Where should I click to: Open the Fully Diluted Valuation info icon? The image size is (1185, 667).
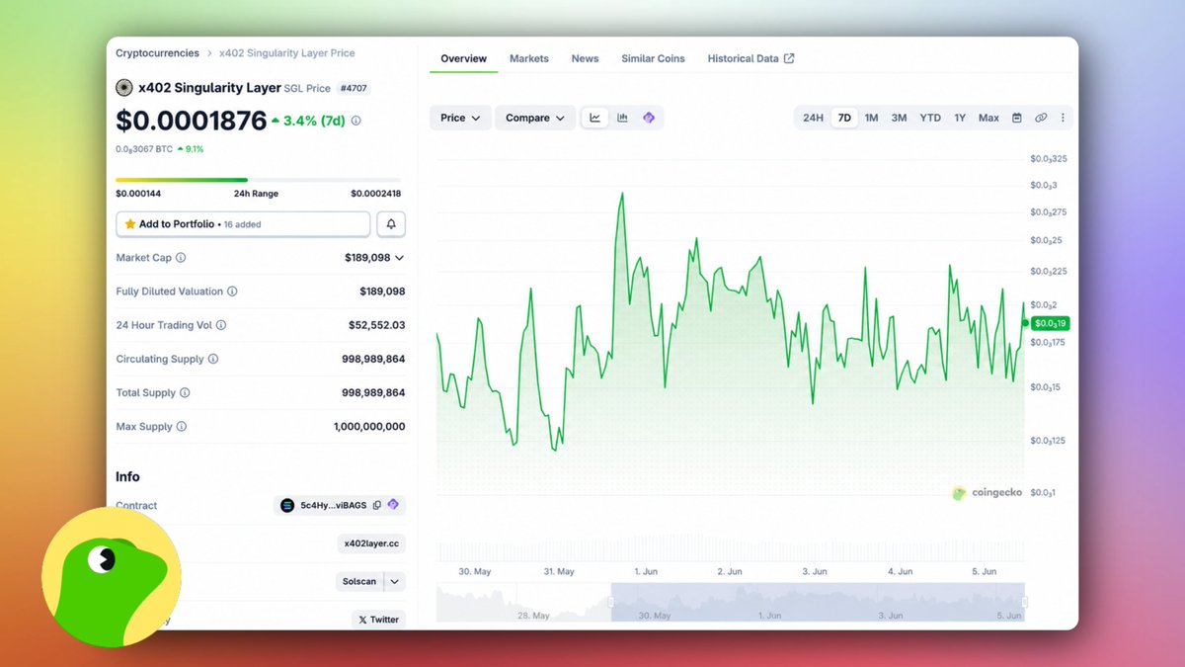pyautogui.click(x=232, y=292)
